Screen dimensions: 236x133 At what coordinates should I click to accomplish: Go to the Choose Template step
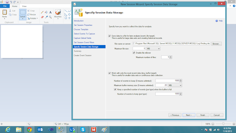point(81,30)
